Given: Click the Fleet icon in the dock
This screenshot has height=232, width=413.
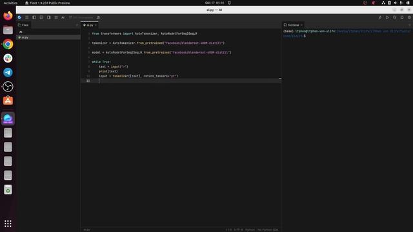Looking at the screenshot, I should [8, 119].
